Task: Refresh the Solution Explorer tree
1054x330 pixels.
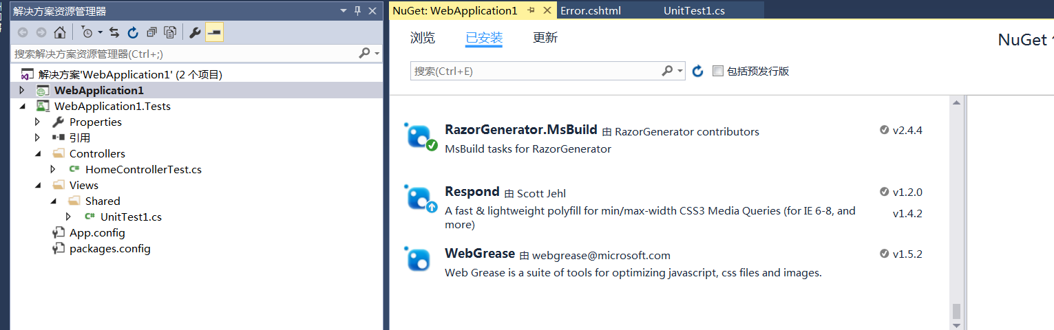Action: coord(133,32)
